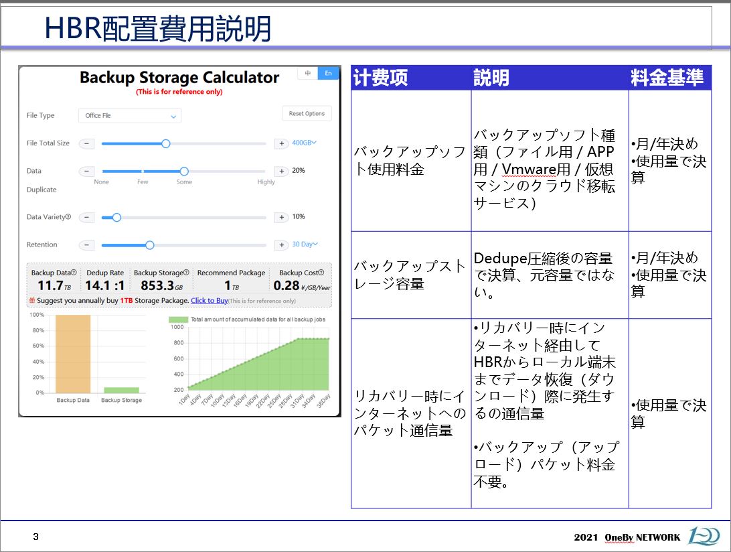Click the 14.1 :1 Dedup Rate value
Viewport: 731px width, 552px height.
pyautogui.click(x=105, y=285)
